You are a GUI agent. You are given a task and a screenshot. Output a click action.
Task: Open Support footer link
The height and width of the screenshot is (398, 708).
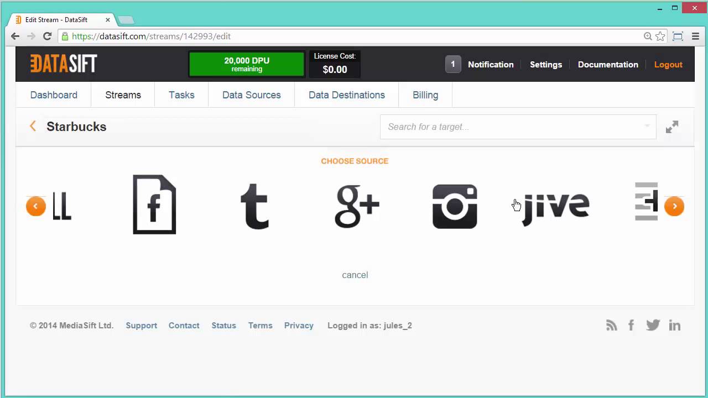142,326
